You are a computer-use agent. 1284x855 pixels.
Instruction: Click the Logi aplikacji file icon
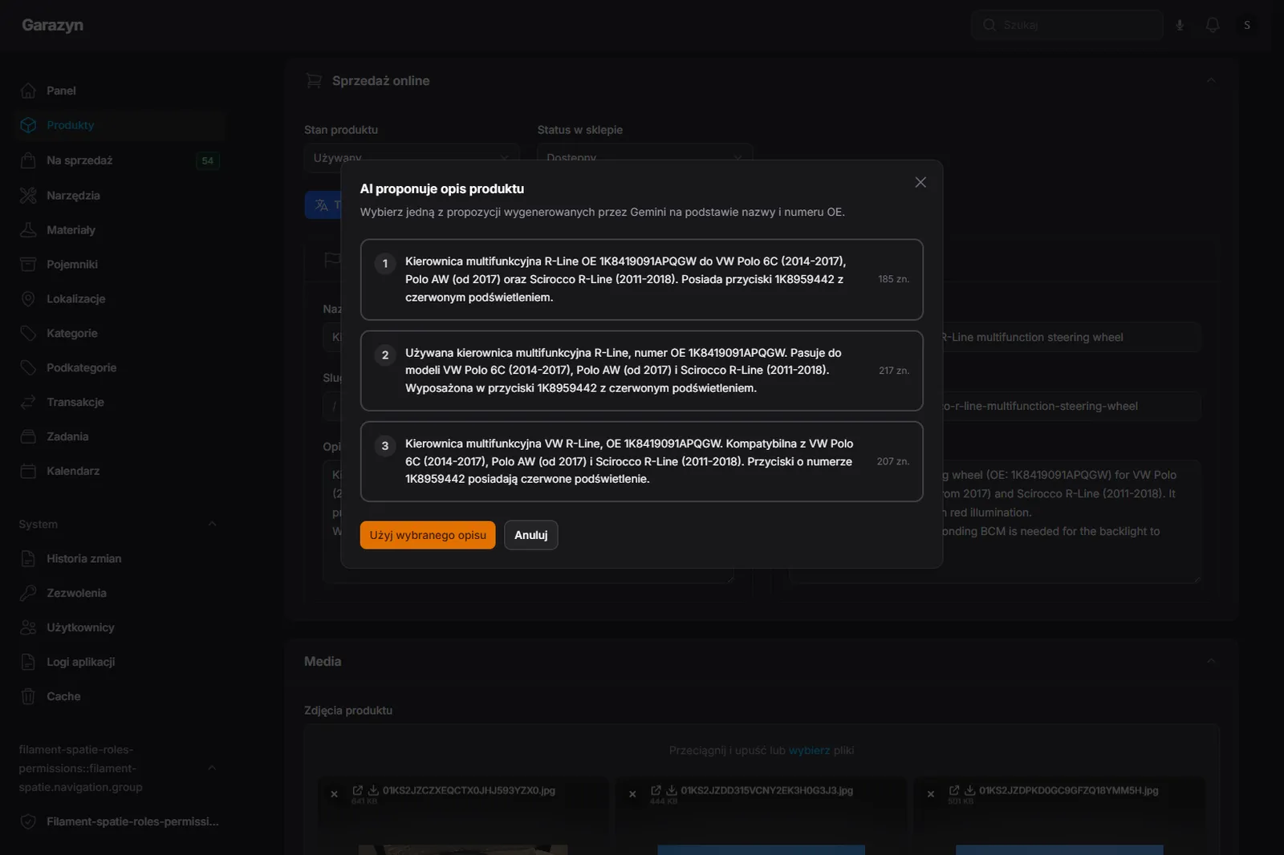[x=28, y=662]
